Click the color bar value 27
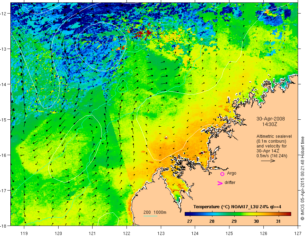The height and width of the screenshot is (236, 305). click(x=190, y=221)
